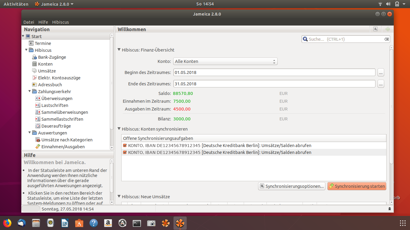Open Jameica 2.8.0 app menu in top bar
This screenshot has width=410, height=230.
click(x=54, y=4)
